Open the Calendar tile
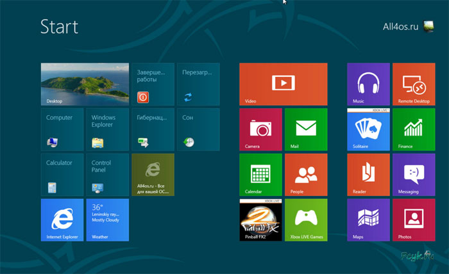 point(260,175)
